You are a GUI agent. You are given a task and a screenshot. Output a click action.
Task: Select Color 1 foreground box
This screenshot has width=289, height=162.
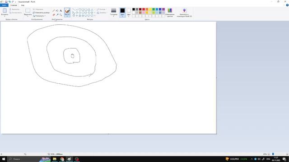click(122, 13)
